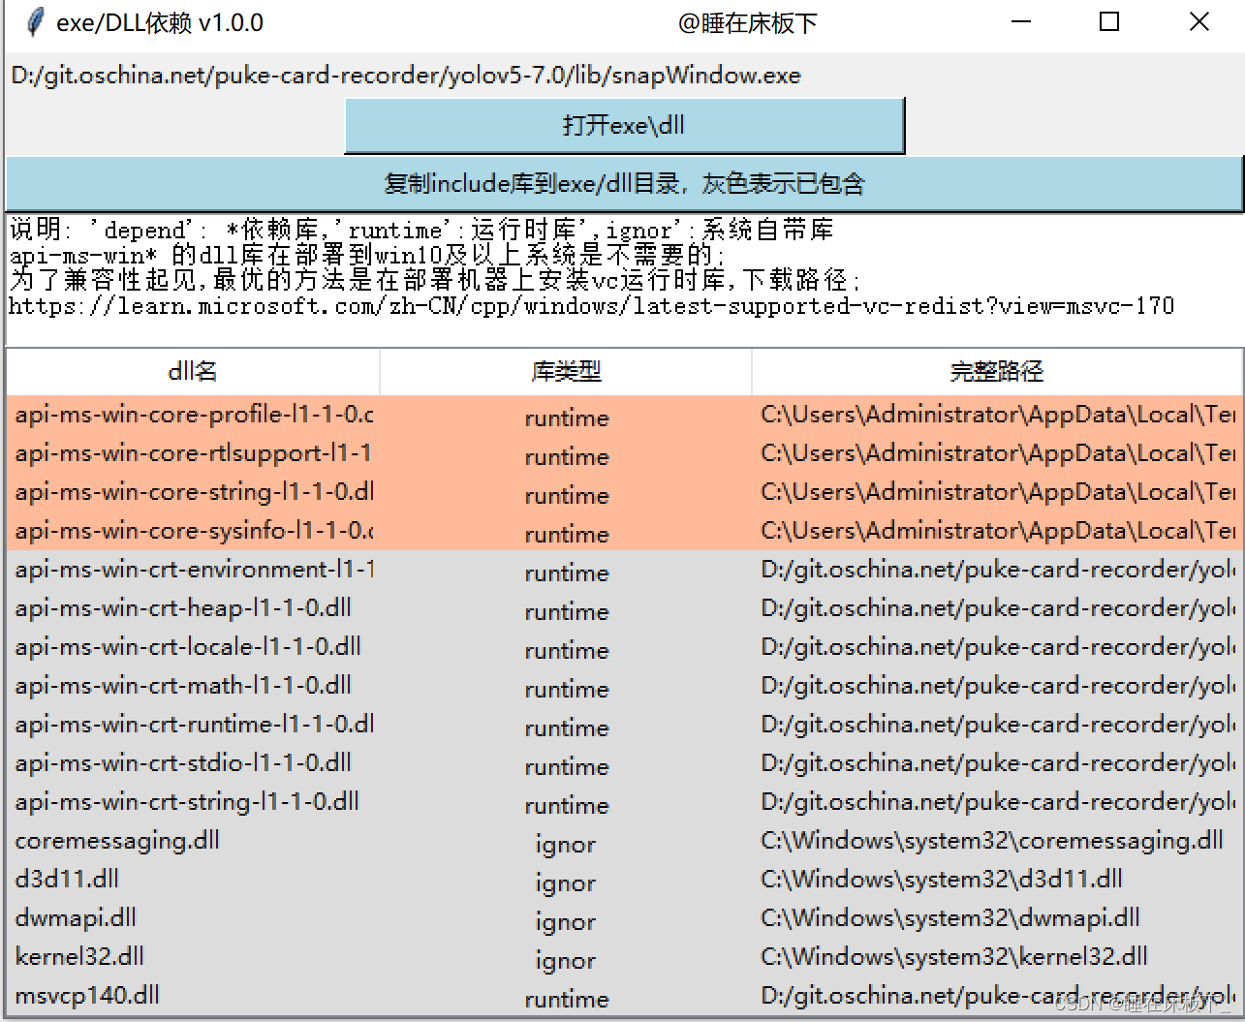Click path C:\Windows\system32\kernel32.dll
This screenshot has height=1022, width=1245.
[x=954, y=957]
